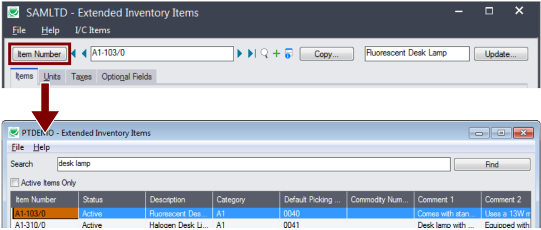
Task: Sort by Item Number column header
Action: [x=44, y=200]
